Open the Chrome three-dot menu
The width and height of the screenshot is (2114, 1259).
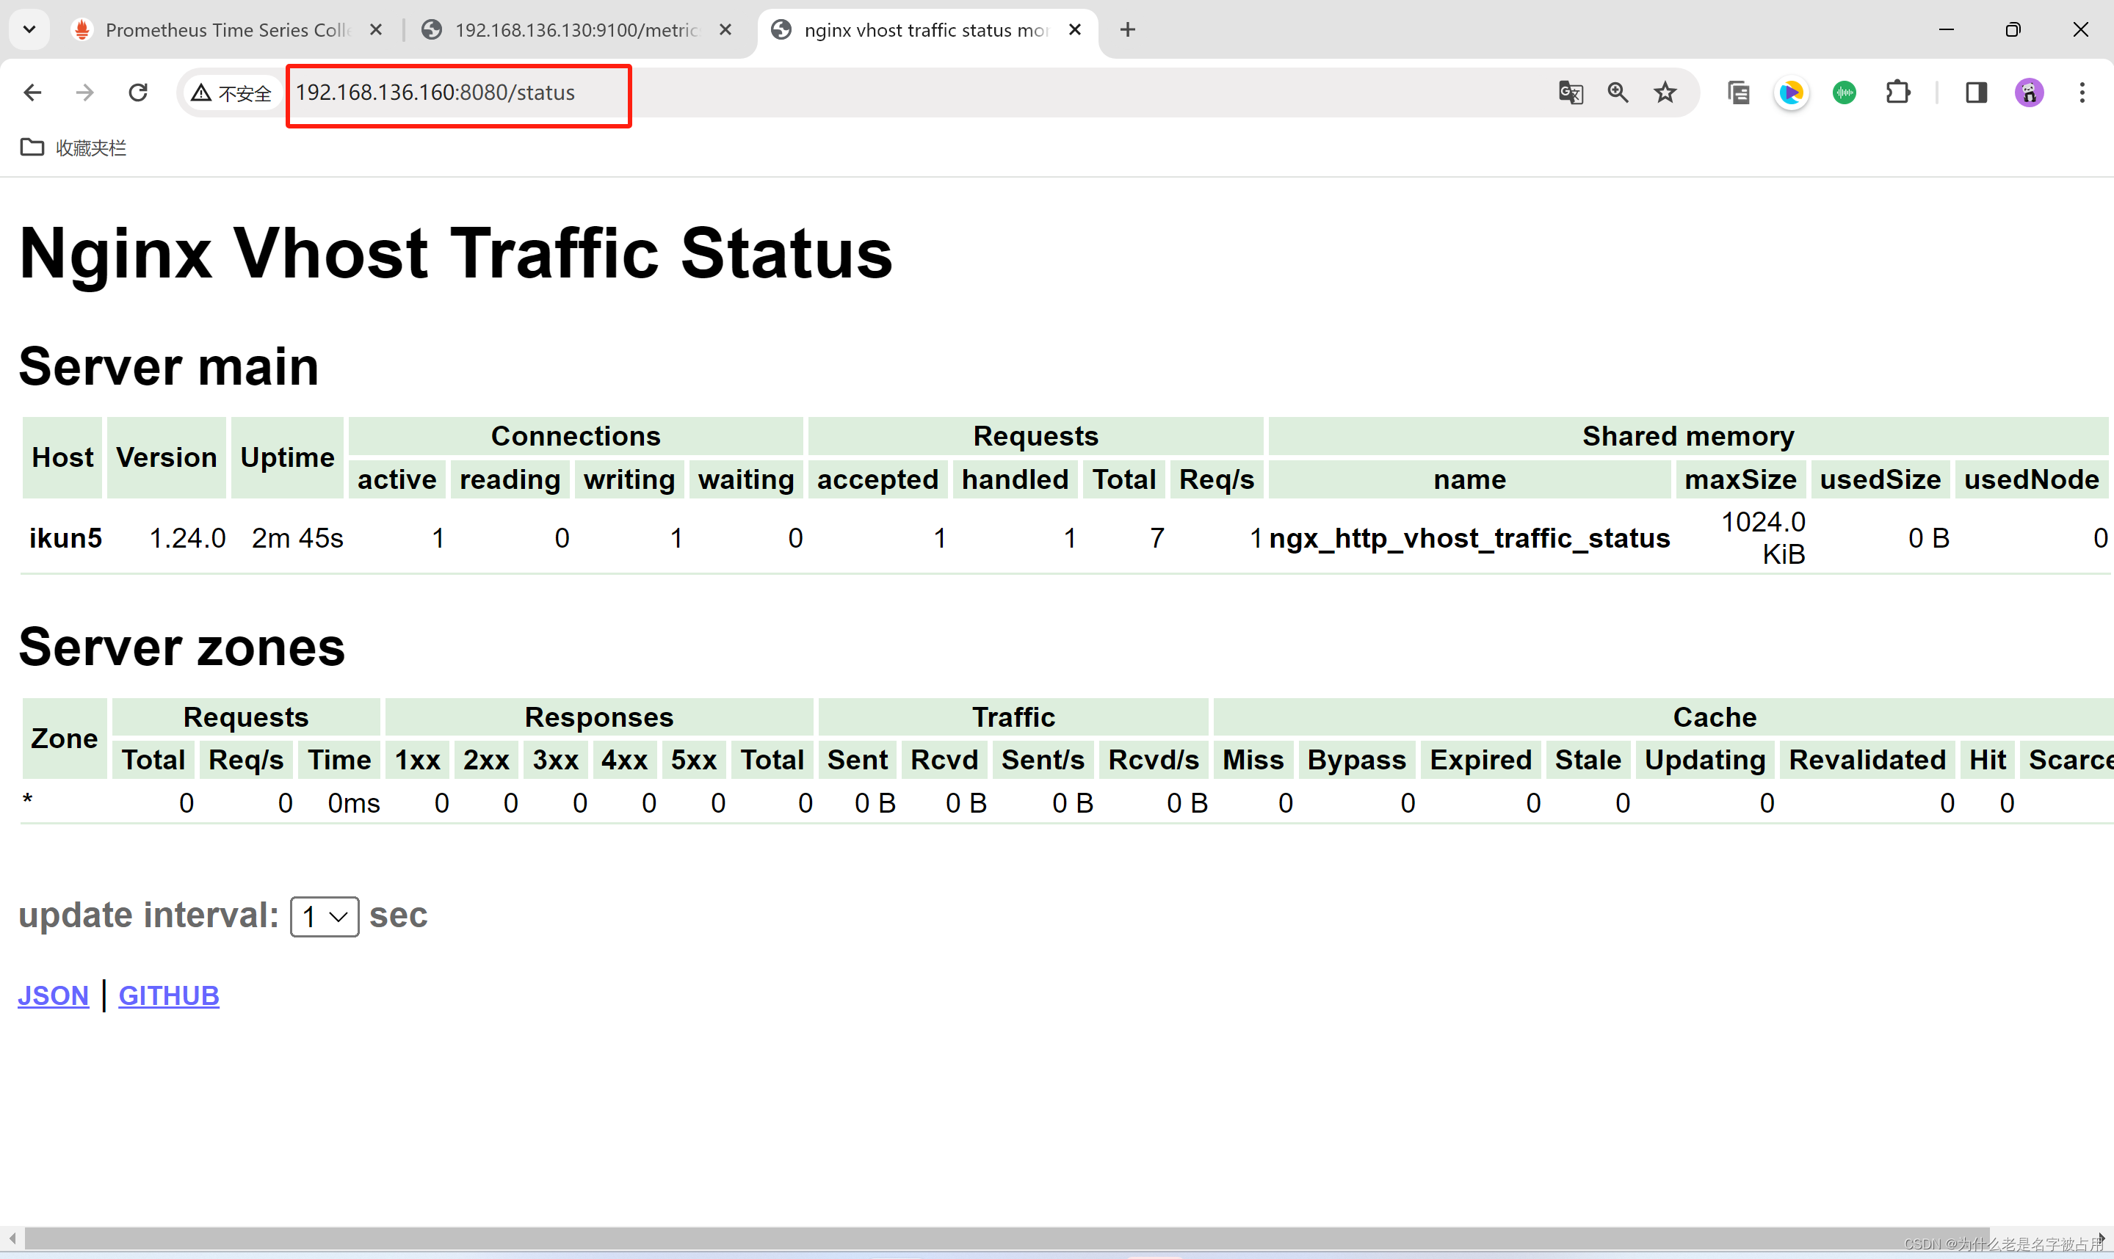click(x=2082, y=92)
